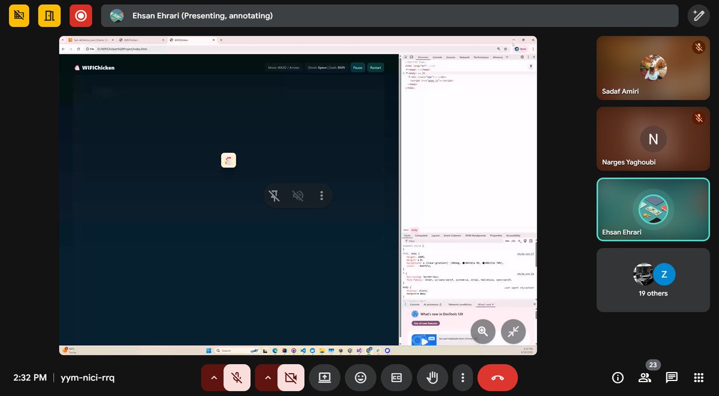Switch to the Console tab in DevTools
The image size is (719, 396).
coord(437,57)
